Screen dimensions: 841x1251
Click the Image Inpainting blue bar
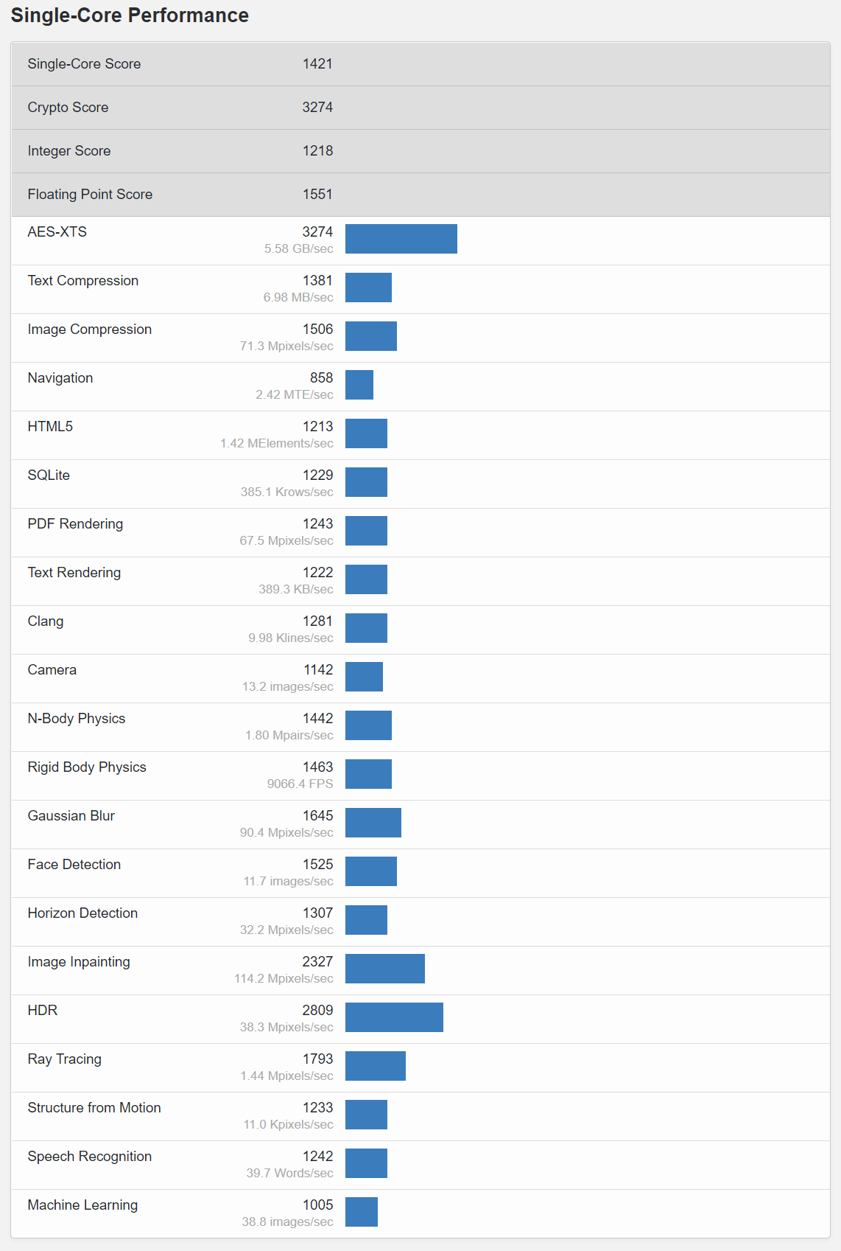(x=384, y=969)
